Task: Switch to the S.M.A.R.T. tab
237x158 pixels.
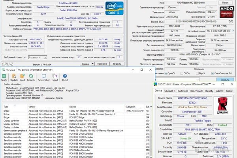Action: [170, 91]
